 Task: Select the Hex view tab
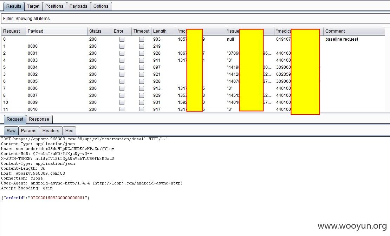[x=69, y=131]
